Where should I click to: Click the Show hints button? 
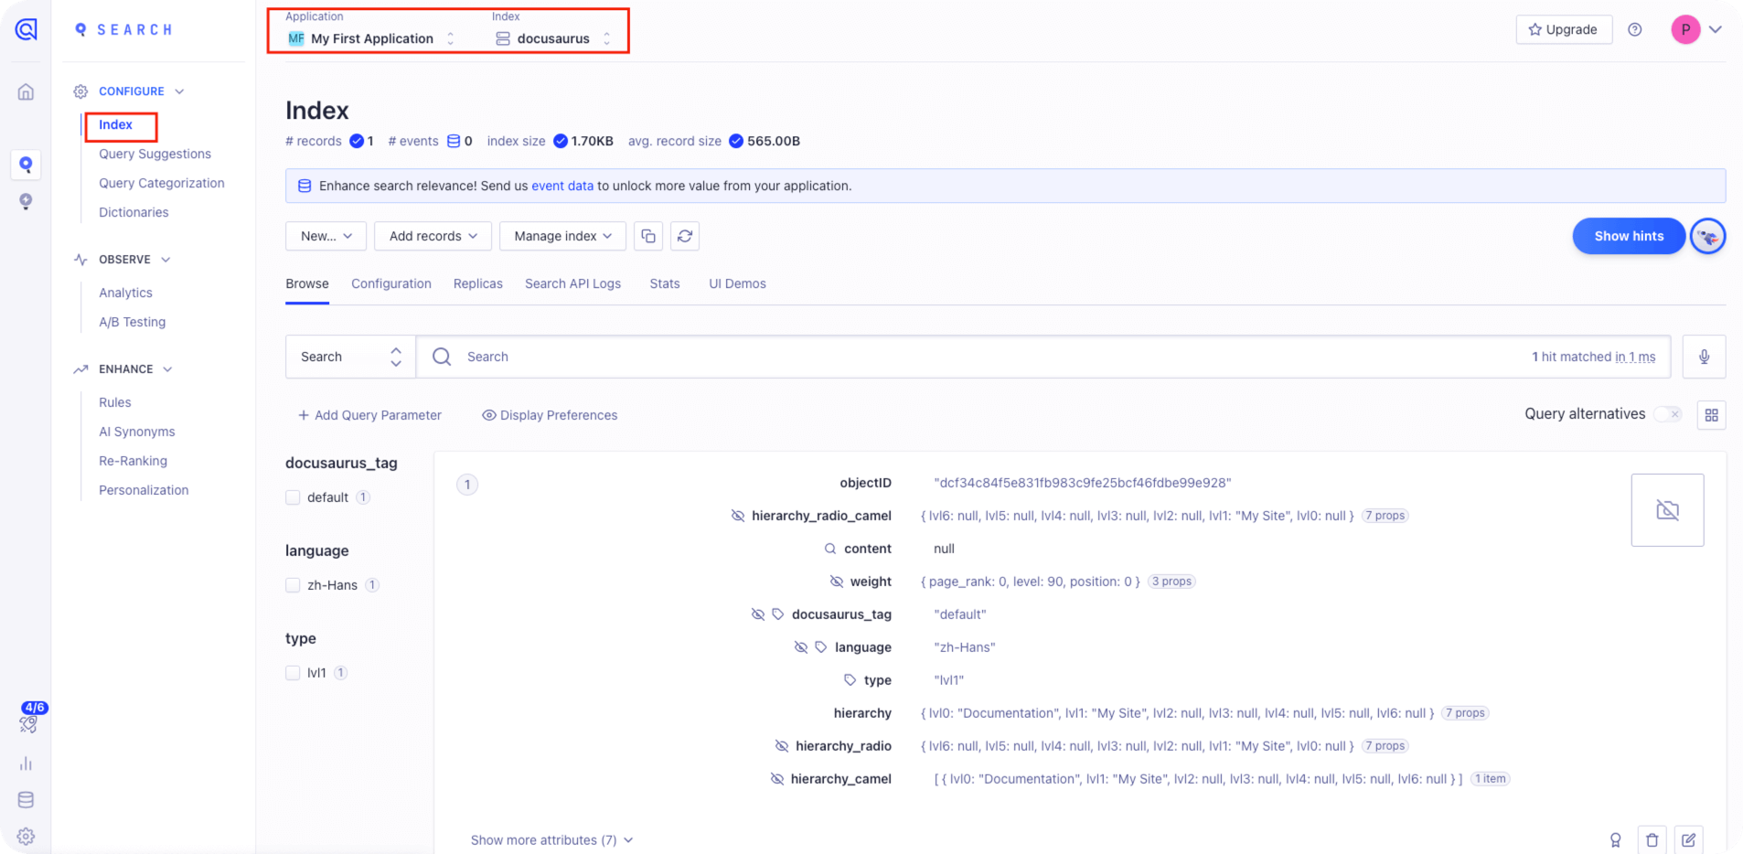pyautogui.click(x=1629, y=236)
